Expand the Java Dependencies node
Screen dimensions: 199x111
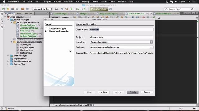pyautogui.click(x=8, y=61)
